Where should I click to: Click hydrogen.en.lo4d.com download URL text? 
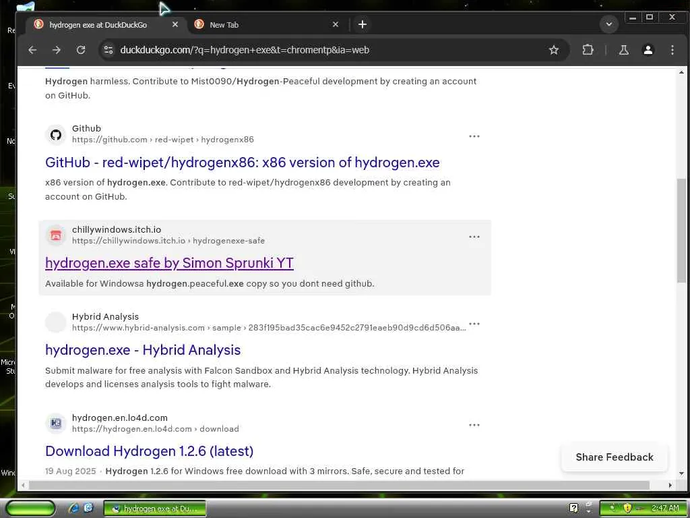pos(156,429)
